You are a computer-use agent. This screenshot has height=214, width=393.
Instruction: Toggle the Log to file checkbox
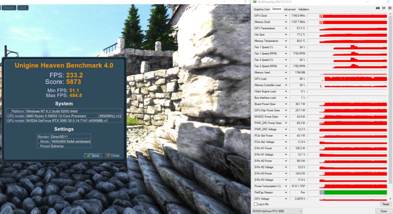coord(256,204)
